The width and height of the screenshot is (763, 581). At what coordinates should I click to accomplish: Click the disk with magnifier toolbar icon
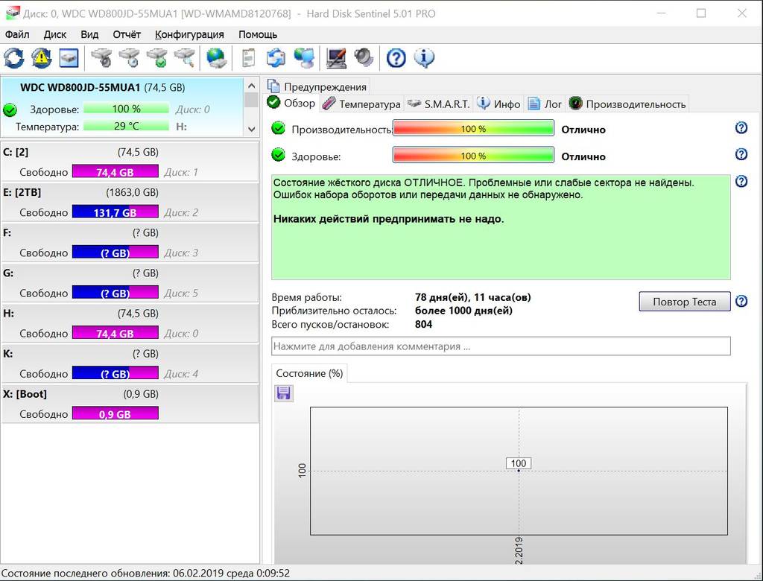click(184, 57)
